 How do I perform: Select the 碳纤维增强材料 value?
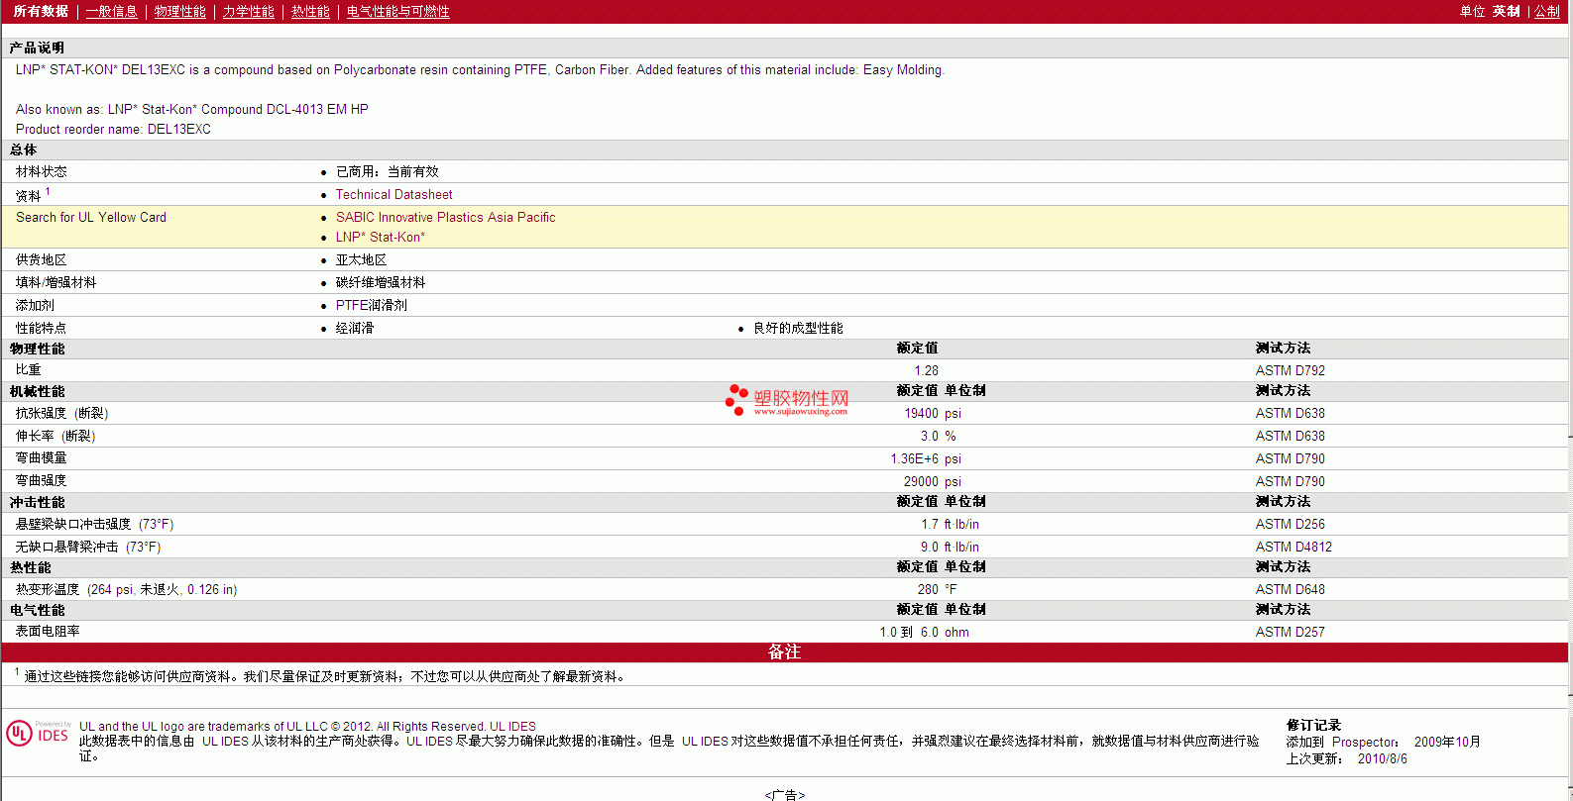click(x=381, y=283)
